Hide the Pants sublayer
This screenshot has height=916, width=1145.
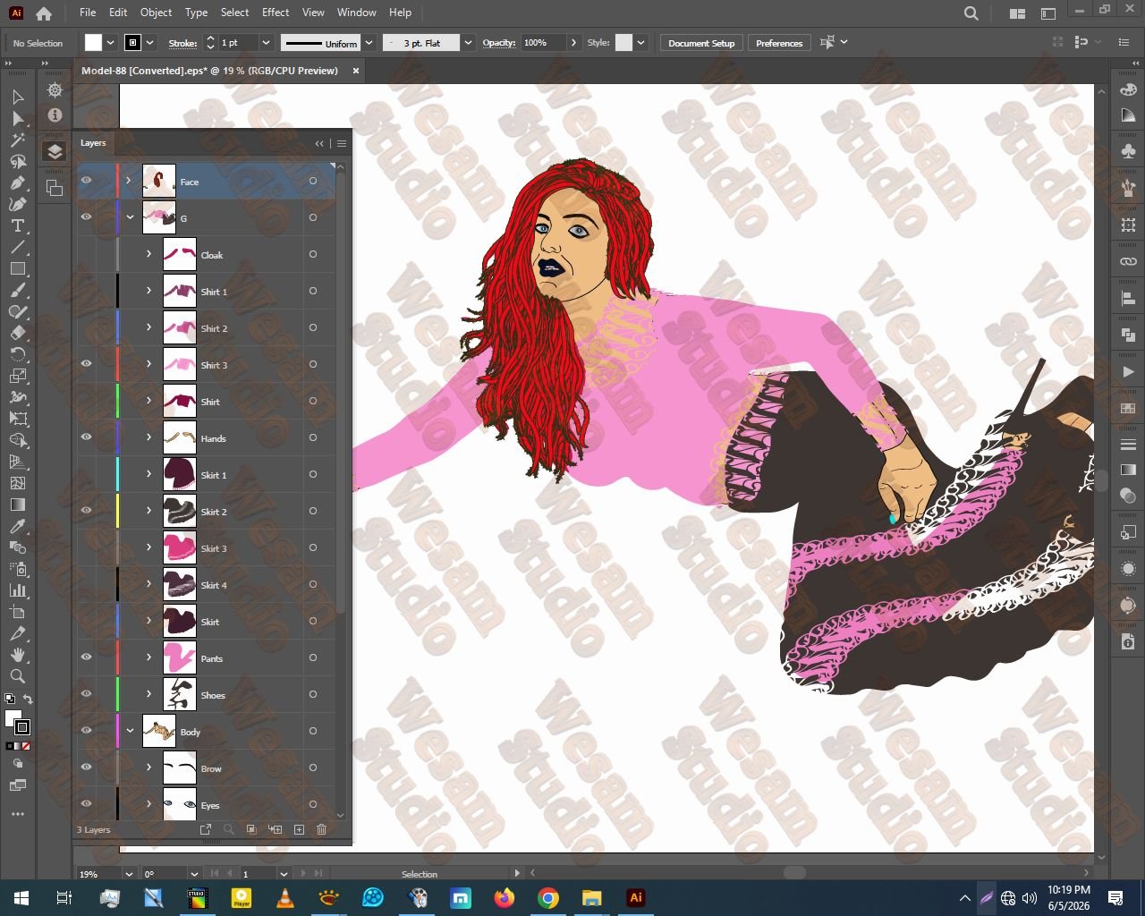[x=87, y=657]
